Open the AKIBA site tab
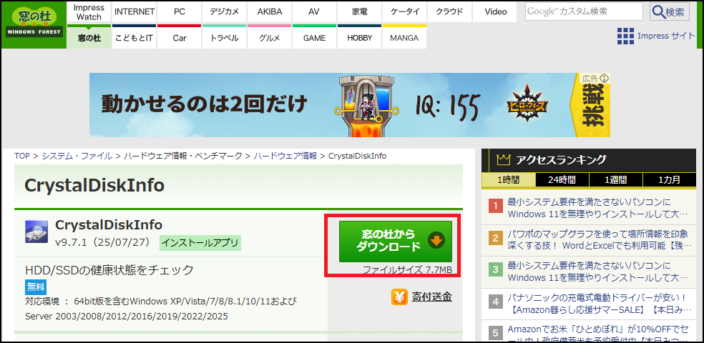The height and width of the screenshot is (343, 704). (270, 12)
